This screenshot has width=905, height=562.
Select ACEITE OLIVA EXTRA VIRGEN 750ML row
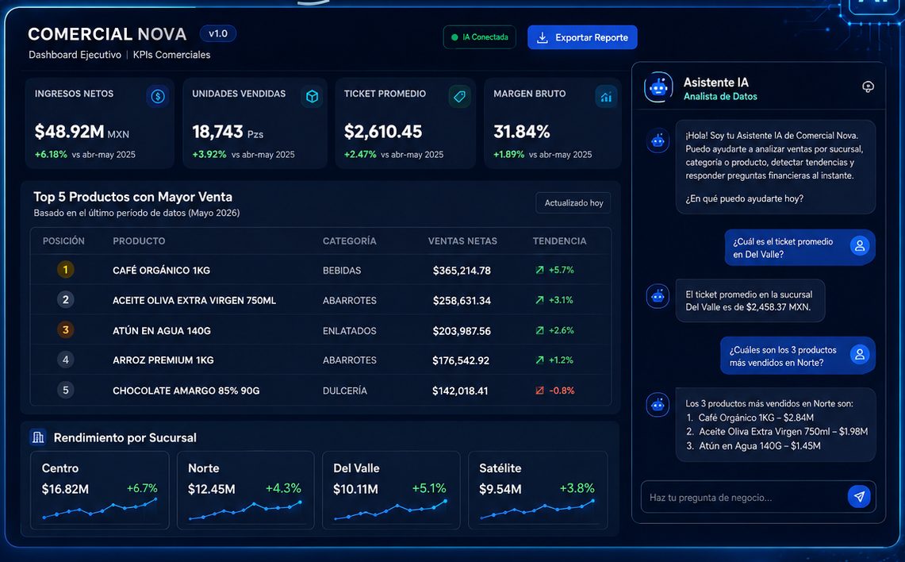pos(321,300)
